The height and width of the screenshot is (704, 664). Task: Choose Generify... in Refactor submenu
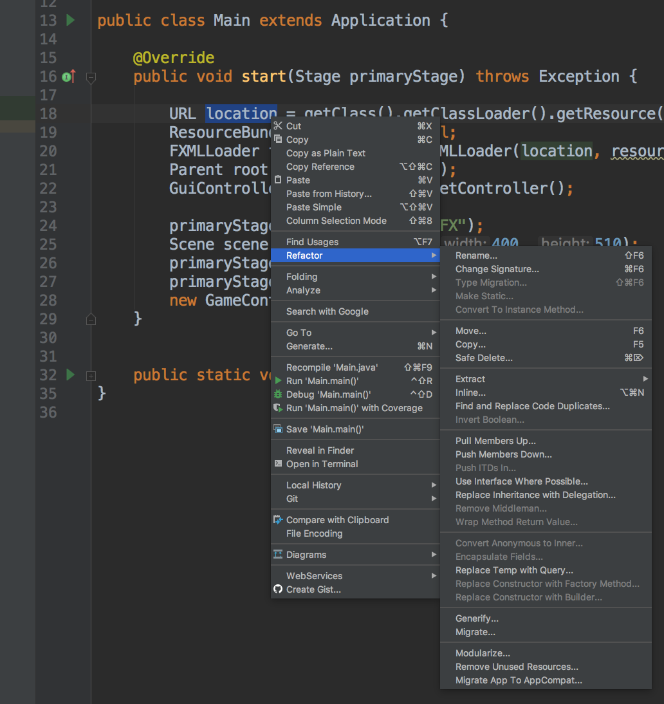coord(546,618)
